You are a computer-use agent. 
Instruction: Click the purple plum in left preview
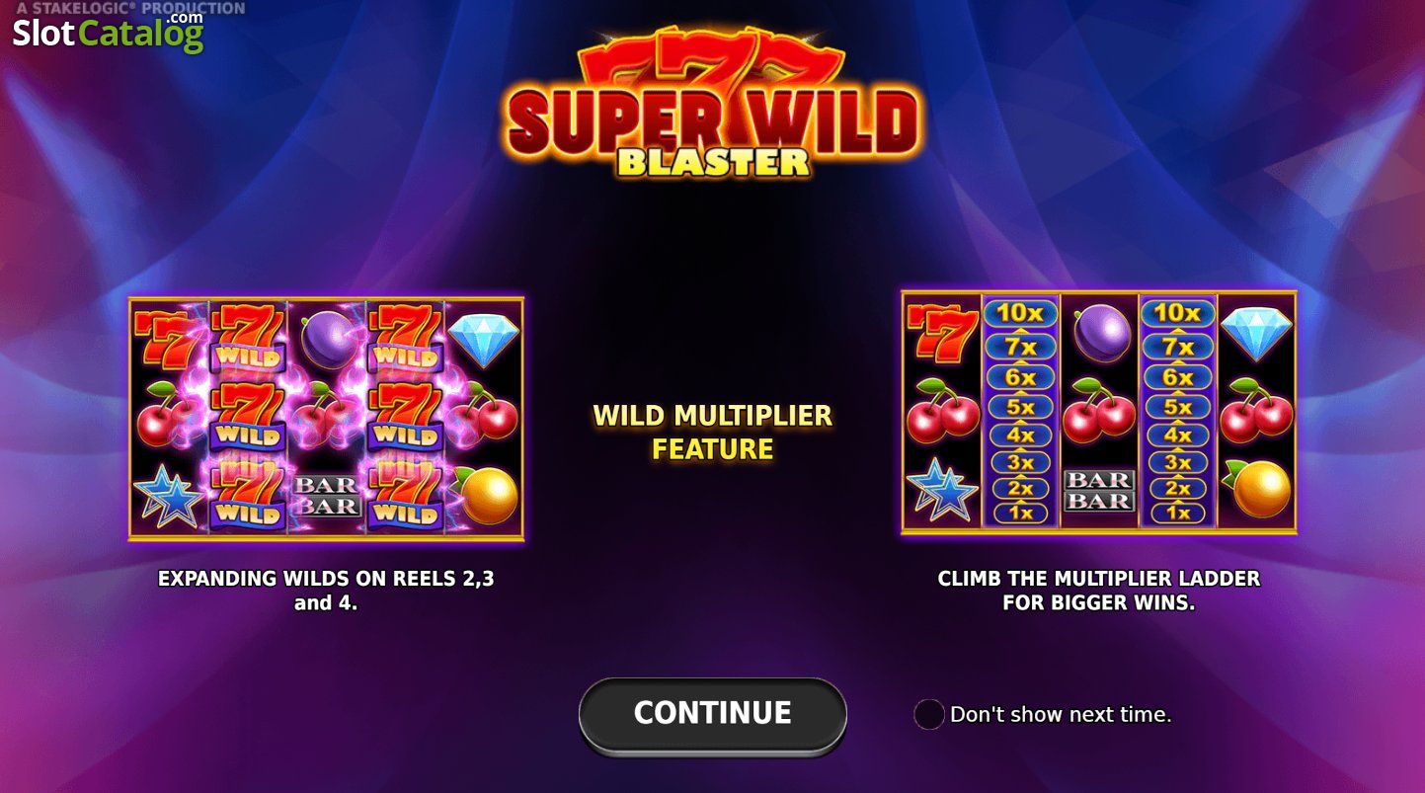325,341
